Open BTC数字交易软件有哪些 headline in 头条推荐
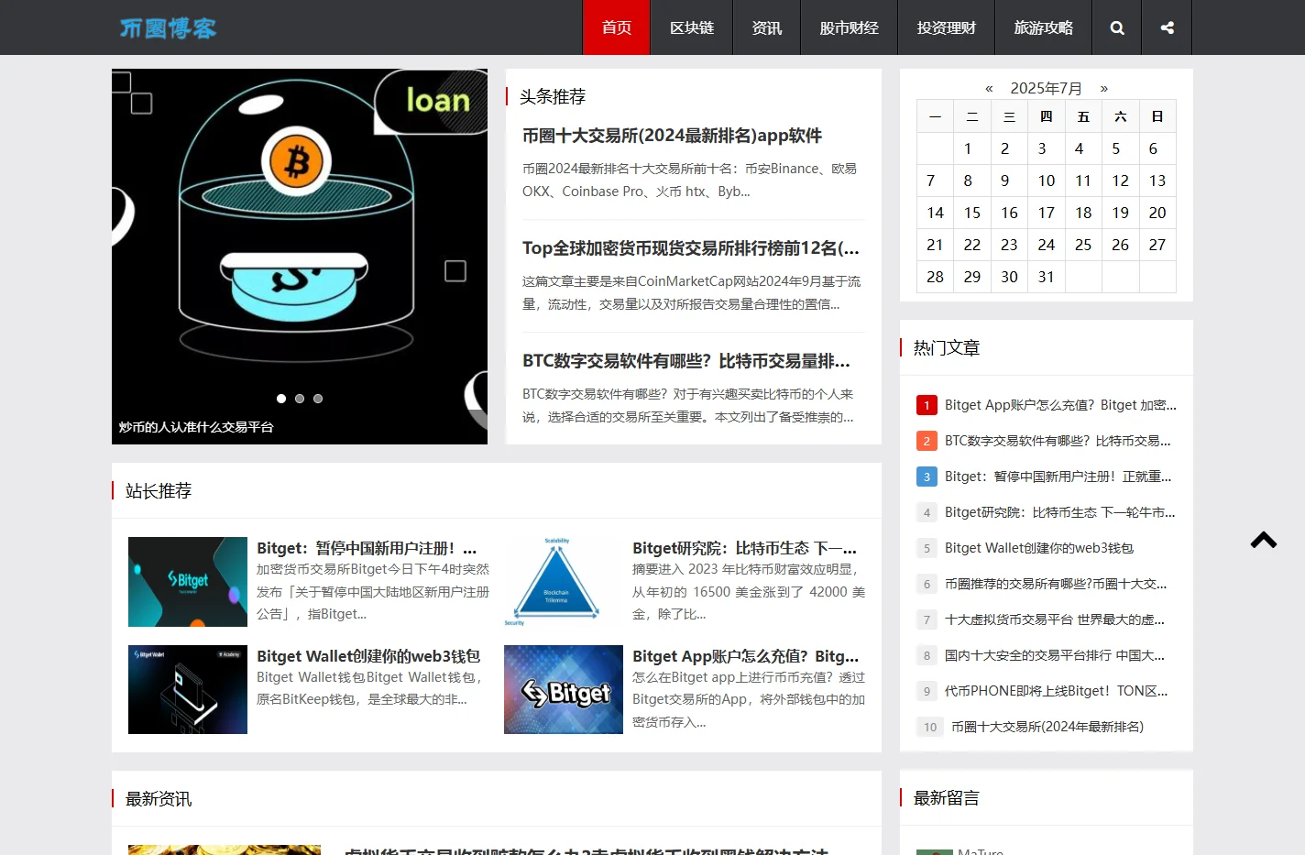Viewport: 1305px width, 855px height. pyautogui.click(x=686, y=361)
